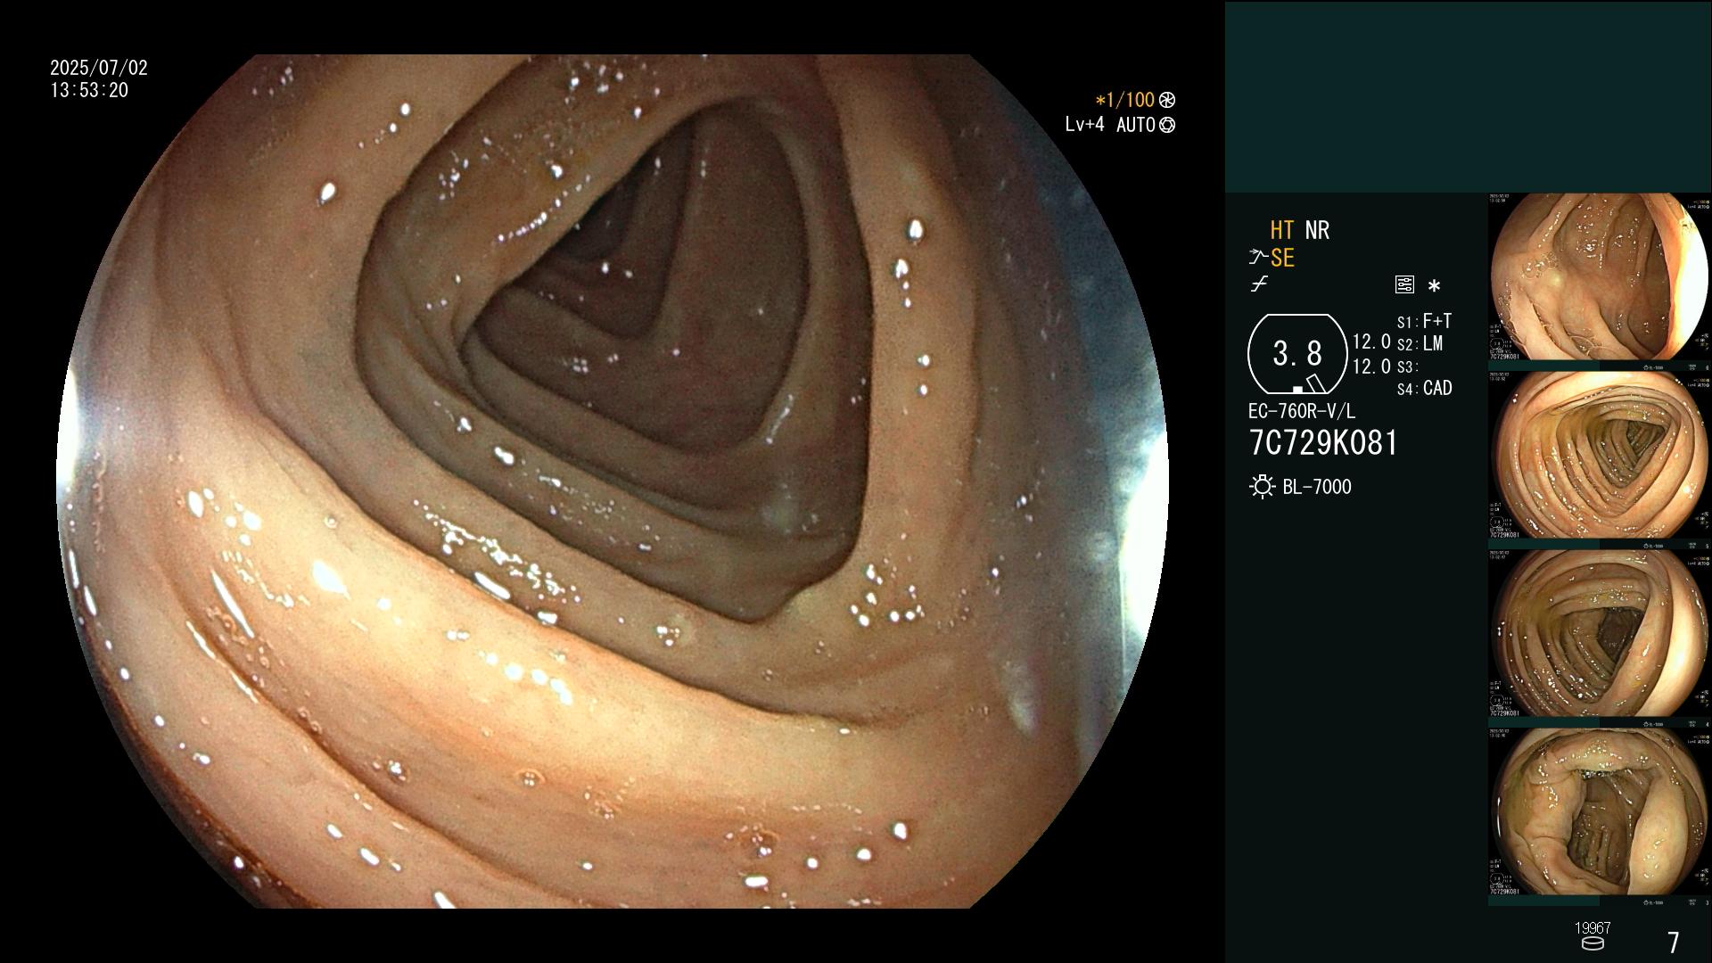This screenshot has width=1712, height=963.
Task: Open the fourth thumbnail at the bottom
Action: click(x=1600, y=811)
